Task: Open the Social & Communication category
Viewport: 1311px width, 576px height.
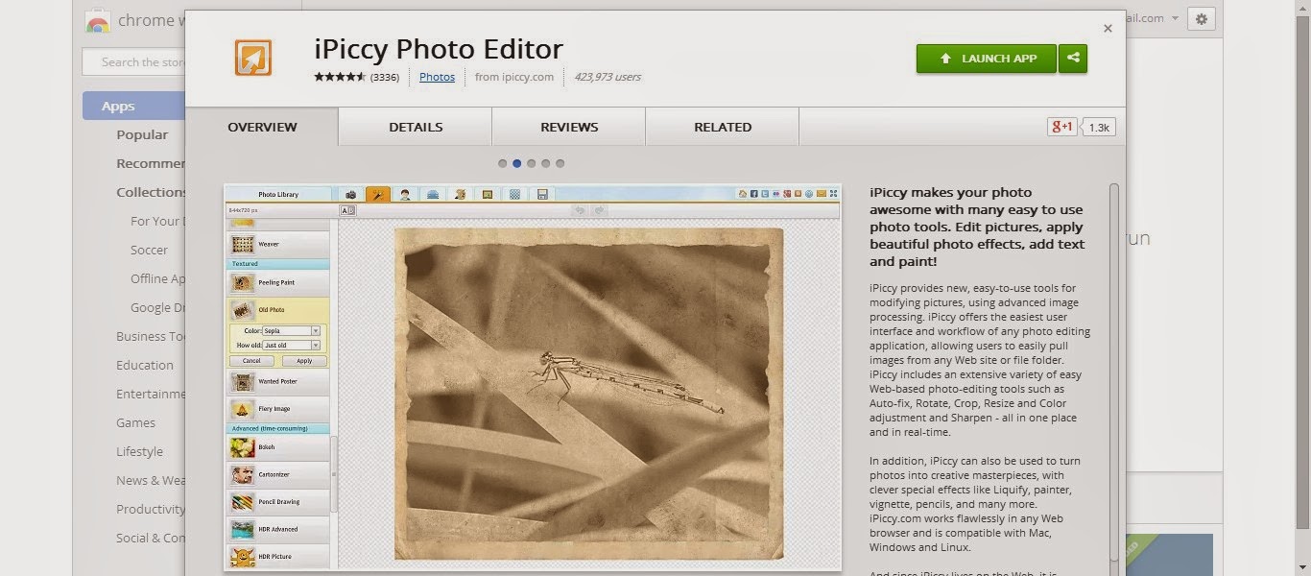Action: point(150,538)
